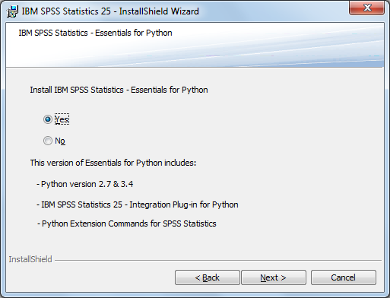This screenshot has height=298, width=390.
Task: Click 'This version of Essentials for Python includes:' text
Action: coord(113,163)
